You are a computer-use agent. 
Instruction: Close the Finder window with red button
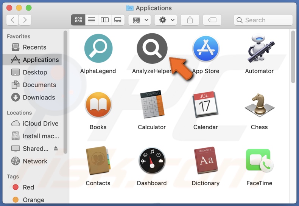9,8
